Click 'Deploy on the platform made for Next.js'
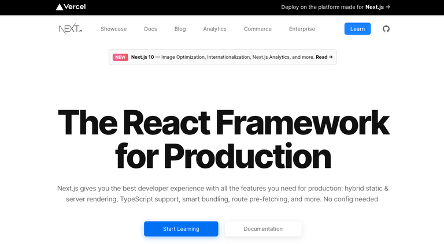The image size is (444, 244). pyautogui.click(x=332, y=7)
